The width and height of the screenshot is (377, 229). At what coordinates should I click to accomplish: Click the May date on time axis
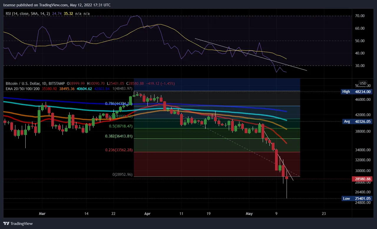coord(249,214)
